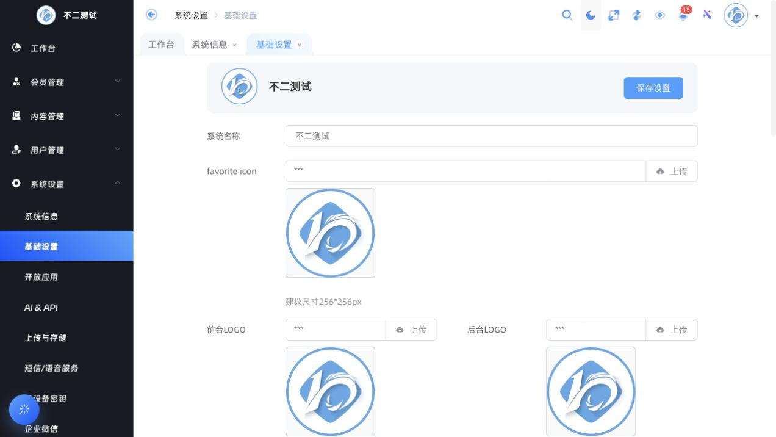Click the 工作台 pie chart icon
776x437 pixels.
[x=16, y=48]
